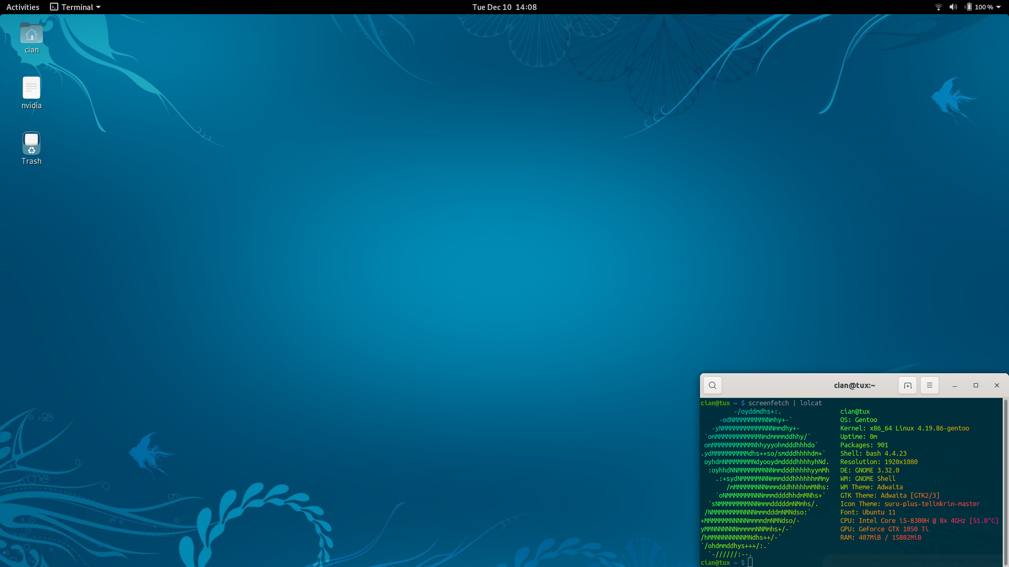Click the 'Packages: 901' line
1009x567 pixels.
[864, 445]
